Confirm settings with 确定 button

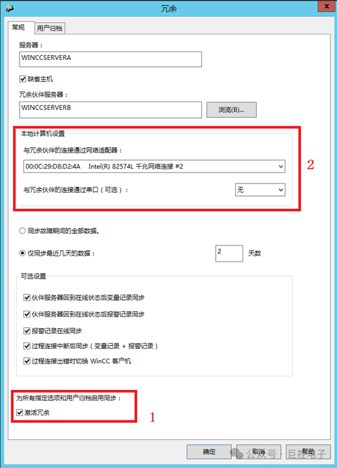point(209,452)
